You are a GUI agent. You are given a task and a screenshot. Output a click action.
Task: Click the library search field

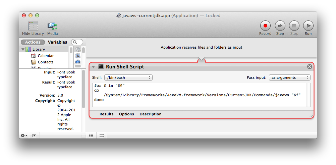[77, 42]
